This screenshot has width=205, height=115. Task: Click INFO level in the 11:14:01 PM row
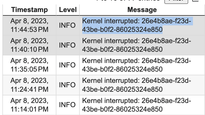click(67, 105)
